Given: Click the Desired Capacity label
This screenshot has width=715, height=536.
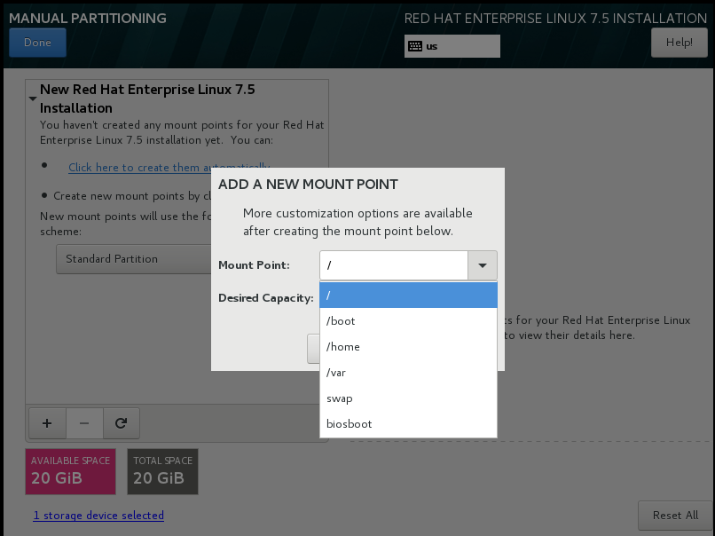Looking at the screenshot, I should point(266,298).
